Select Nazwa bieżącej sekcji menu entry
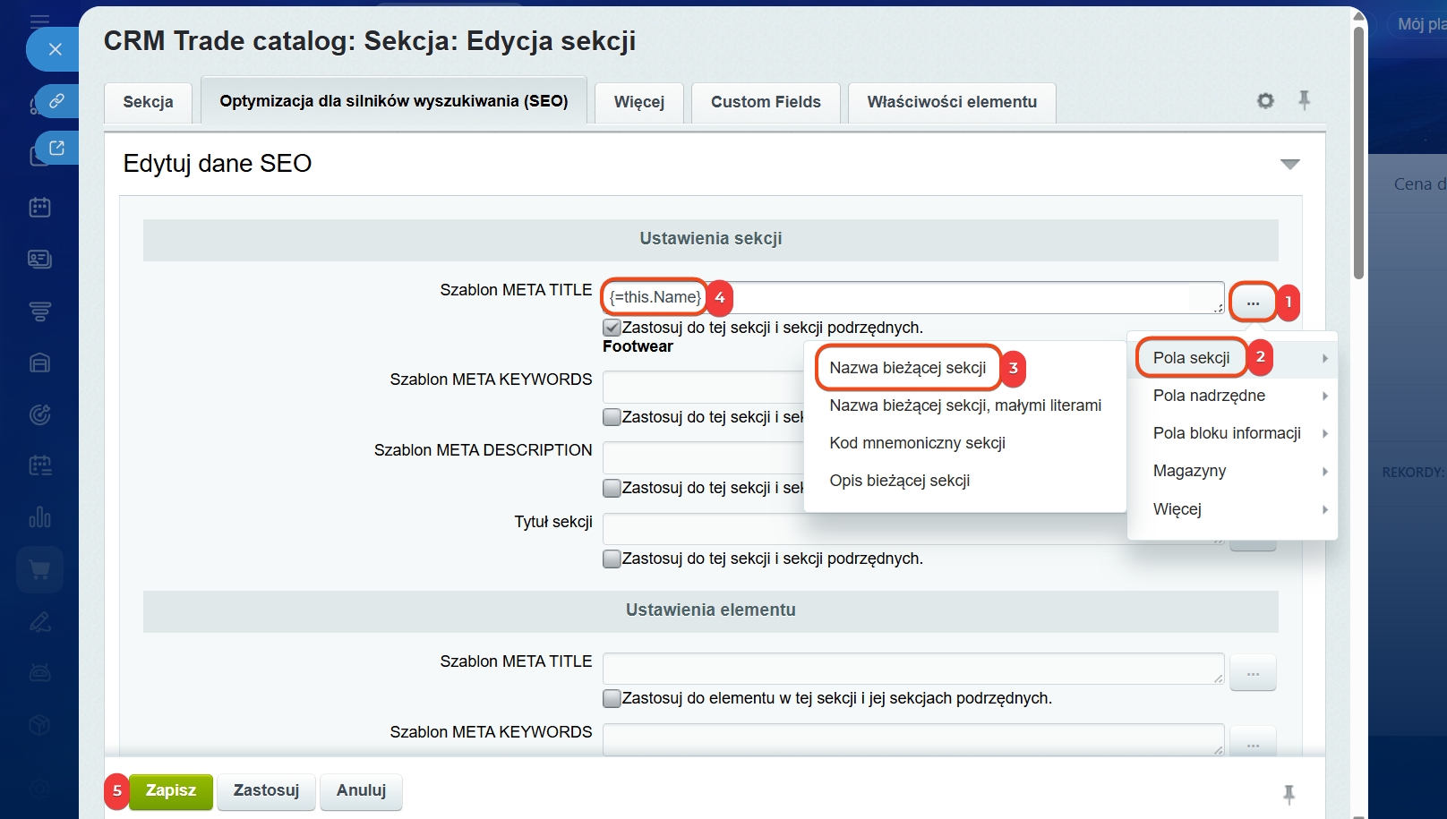This screenshot has width=1447, height=819. [907, 368]
